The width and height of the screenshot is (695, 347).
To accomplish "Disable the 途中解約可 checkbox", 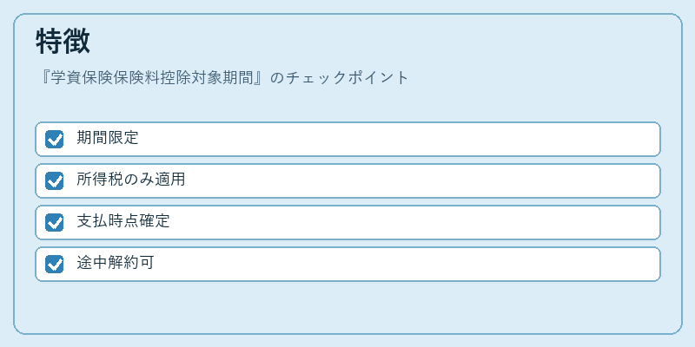I will click(55, 264).
